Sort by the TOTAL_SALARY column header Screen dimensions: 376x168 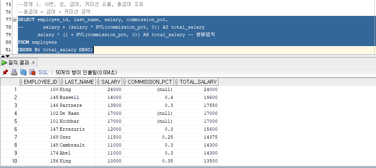tap(196, 82)
